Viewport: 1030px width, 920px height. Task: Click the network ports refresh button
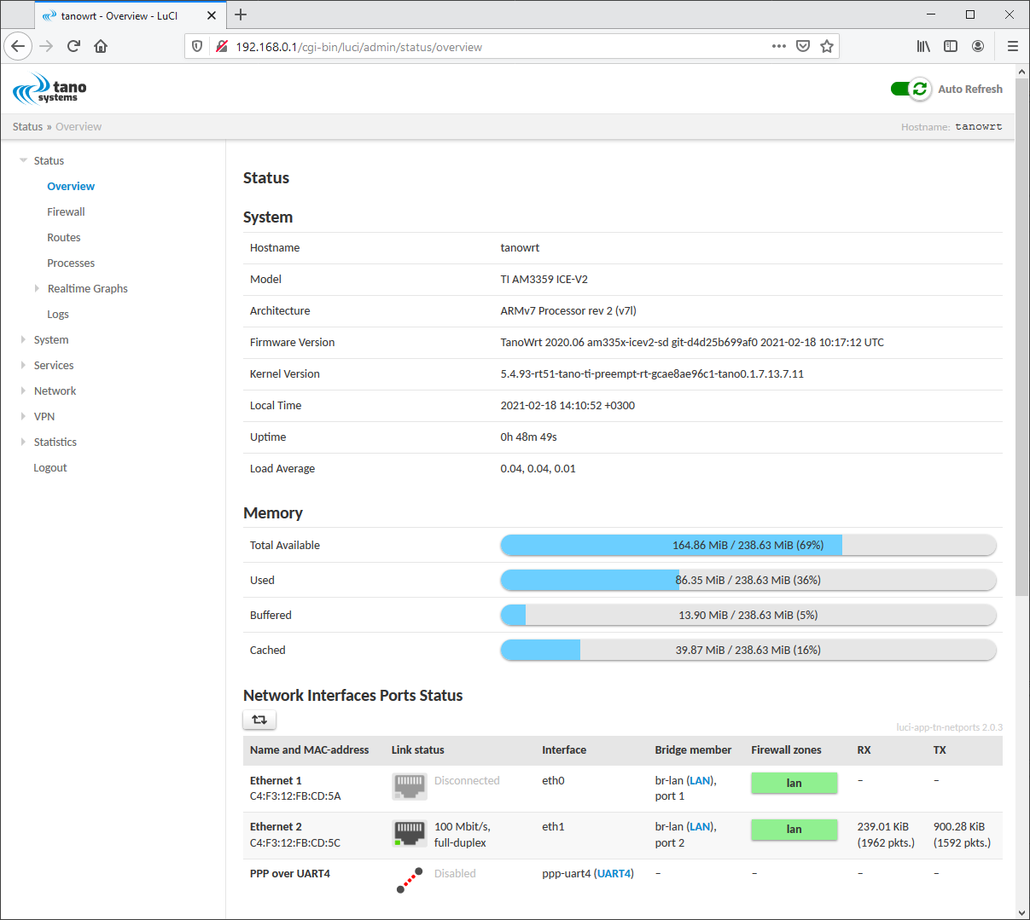pyautogui.click(x=259, y=720)
